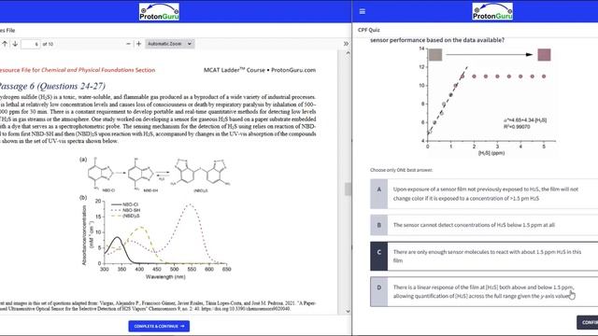Select answer option A
The image size is (598, 336).
(484, 193)
